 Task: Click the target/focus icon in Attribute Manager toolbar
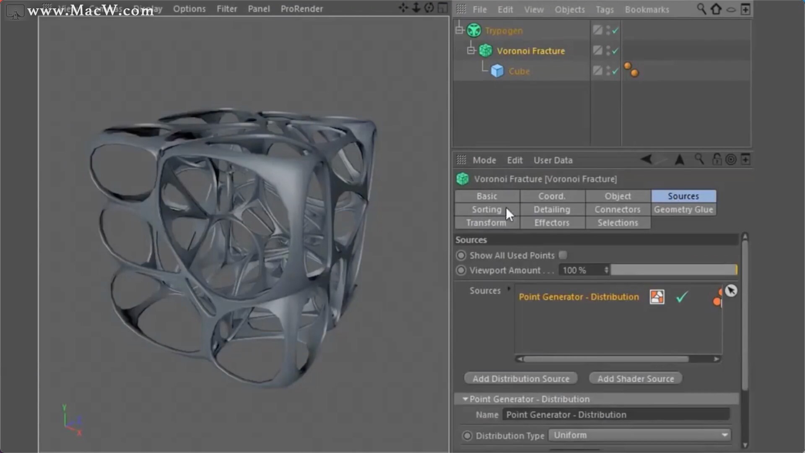click(x=731, y=159)
